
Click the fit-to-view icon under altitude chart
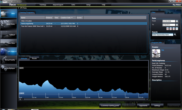point(20,99)
